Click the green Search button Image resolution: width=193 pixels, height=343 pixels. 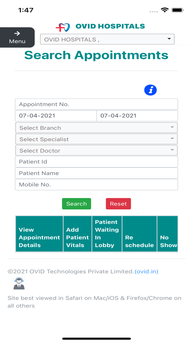[76, 203]
